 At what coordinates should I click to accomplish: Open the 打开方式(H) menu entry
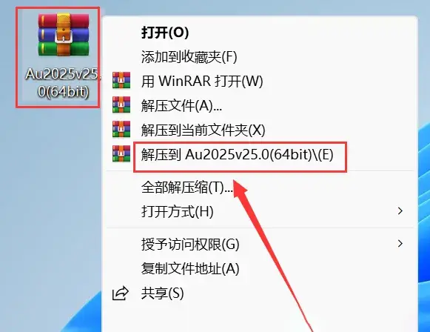[x=260, y=211]
